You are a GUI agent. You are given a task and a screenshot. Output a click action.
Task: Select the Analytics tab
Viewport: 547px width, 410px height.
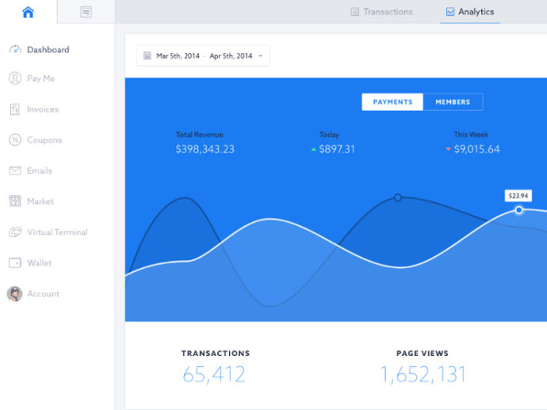point(470,12)
